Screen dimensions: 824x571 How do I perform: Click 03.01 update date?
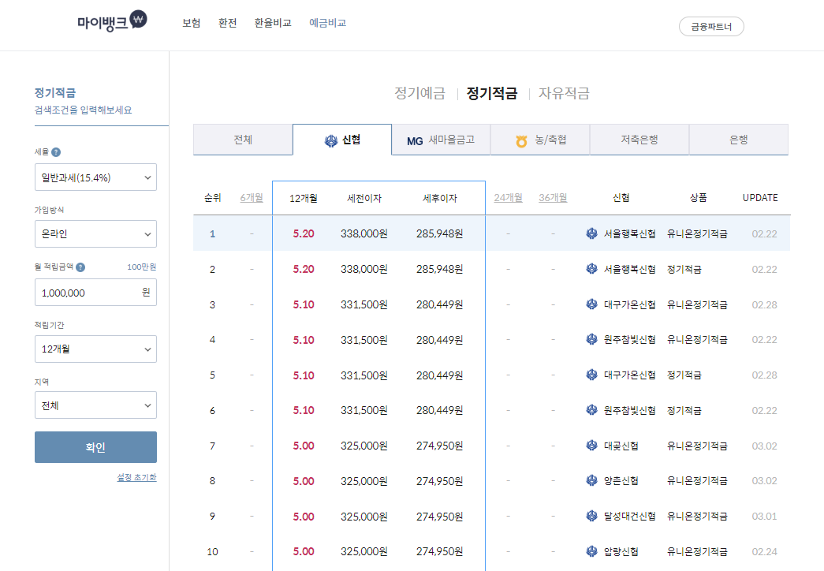[x=764, y=517]
